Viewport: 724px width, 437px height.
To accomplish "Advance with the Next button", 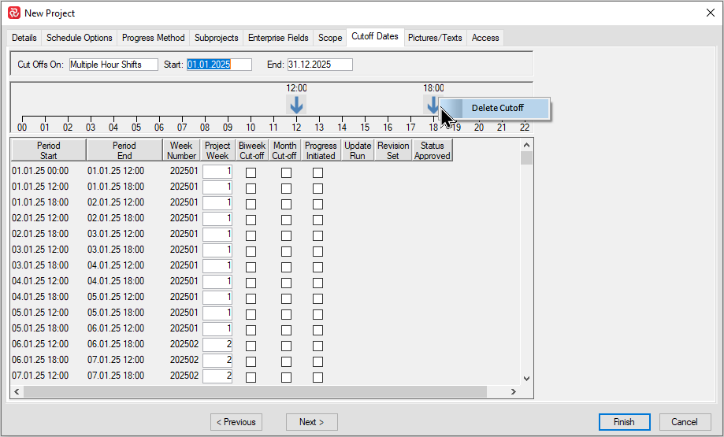I will [x=312, y=422].
